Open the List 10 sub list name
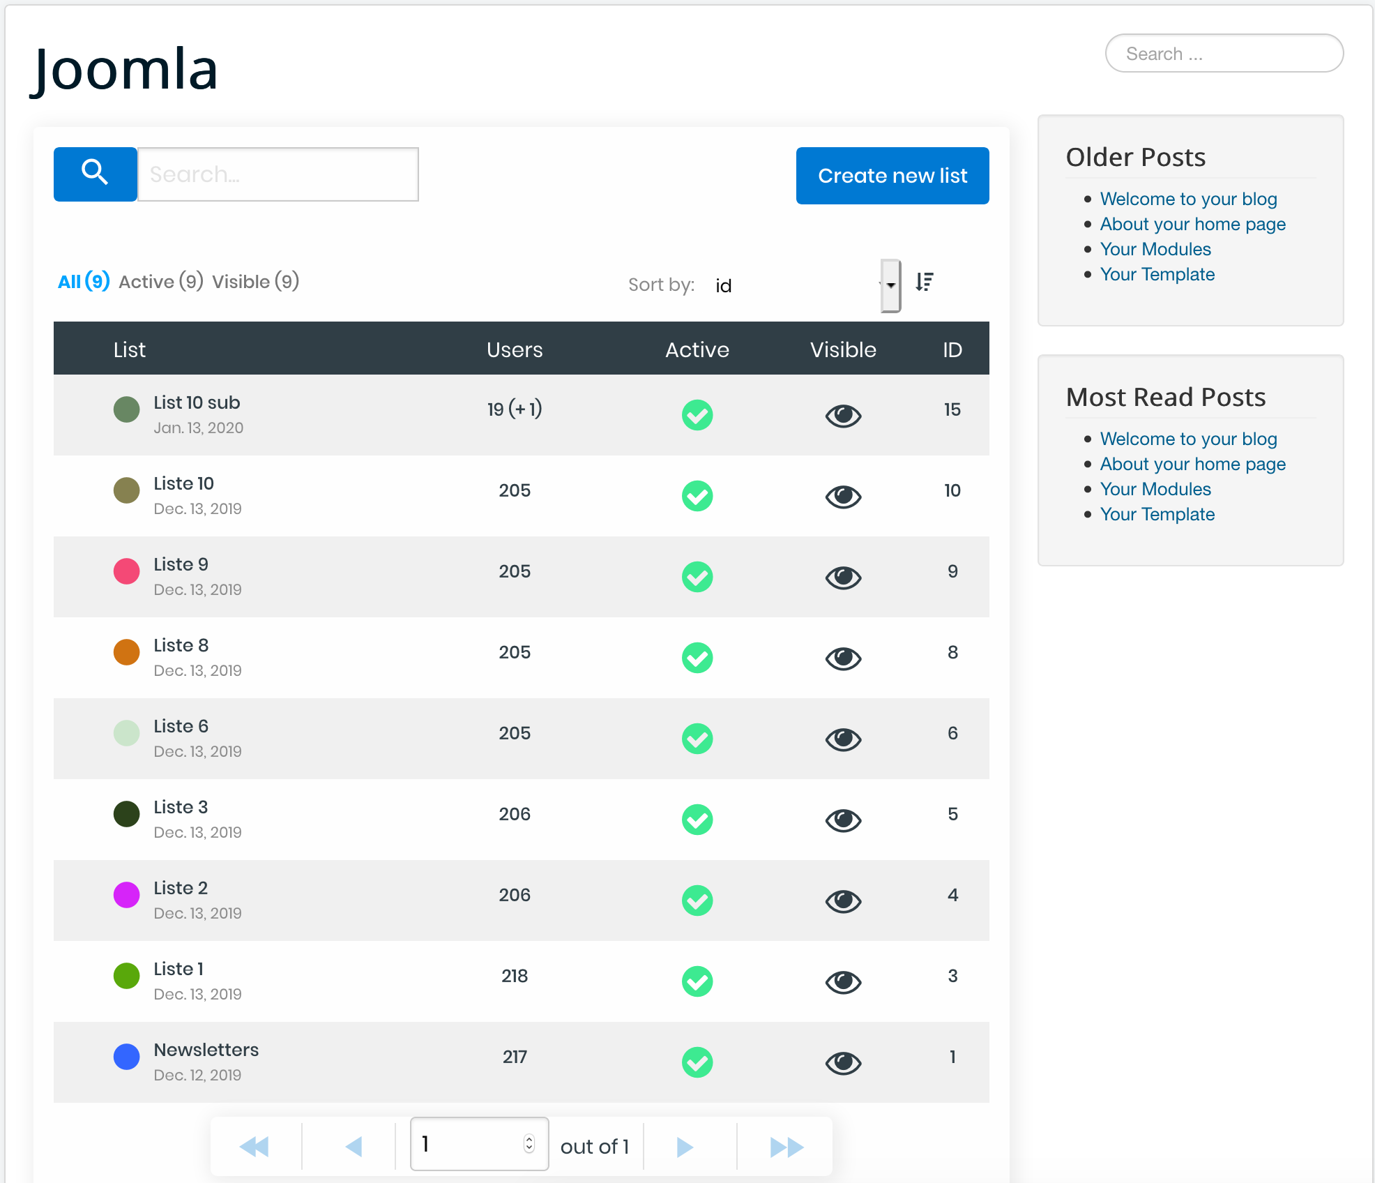 click(x=197, y=402)
